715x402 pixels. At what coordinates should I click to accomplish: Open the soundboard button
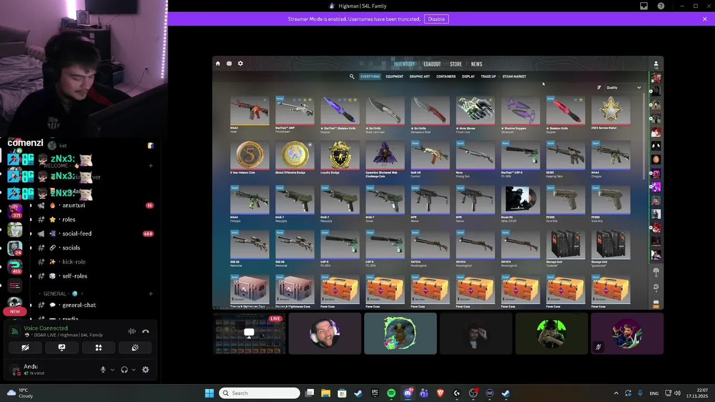(x=135, y=347)
